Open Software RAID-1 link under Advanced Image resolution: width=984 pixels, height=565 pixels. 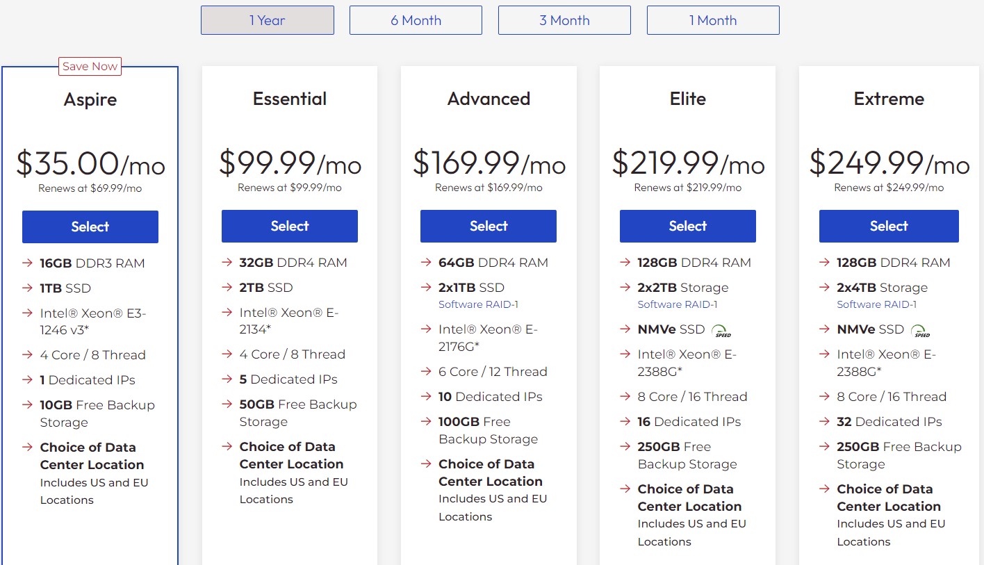click(x=478, y=304)
